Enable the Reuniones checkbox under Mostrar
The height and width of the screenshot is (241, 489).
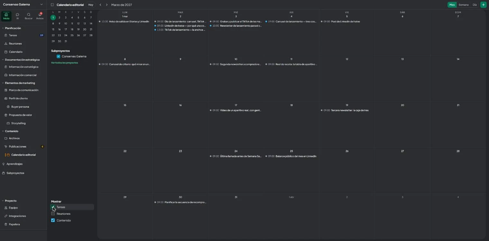(x=53, y=214)
